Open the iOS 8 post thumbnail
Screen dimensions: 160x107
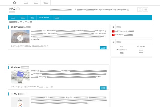click(x=20, y=102)
